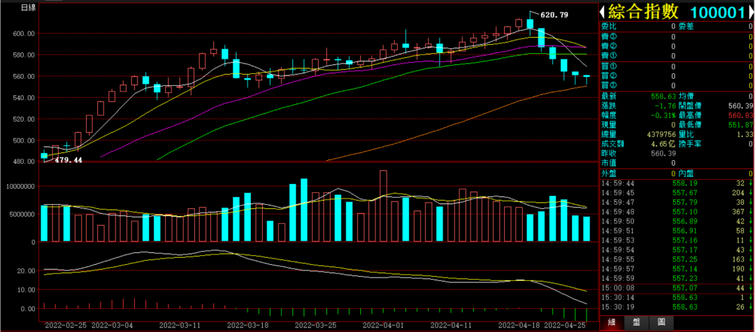
Task: Click the stock code 100001
Action: pos(717,13)
